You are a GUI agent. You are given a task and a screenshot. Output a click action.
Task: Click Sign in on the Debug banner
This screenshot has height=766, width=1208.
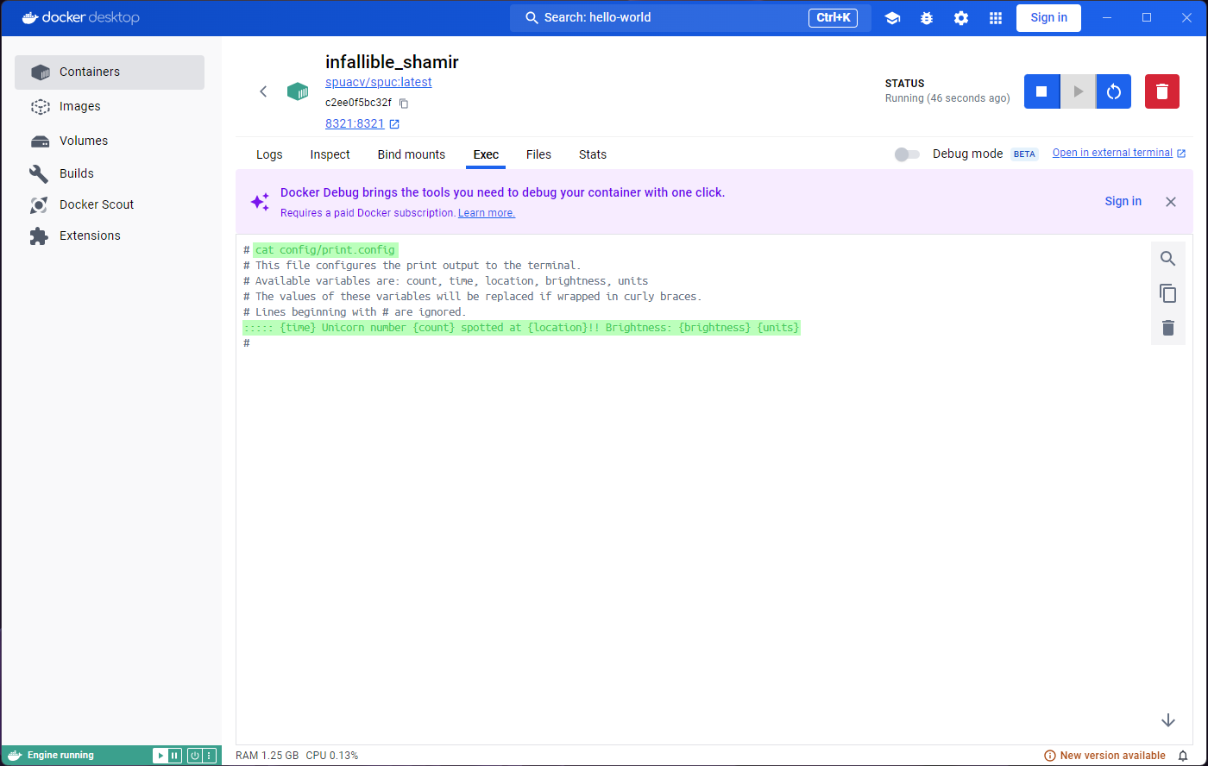pos(1123,201)
